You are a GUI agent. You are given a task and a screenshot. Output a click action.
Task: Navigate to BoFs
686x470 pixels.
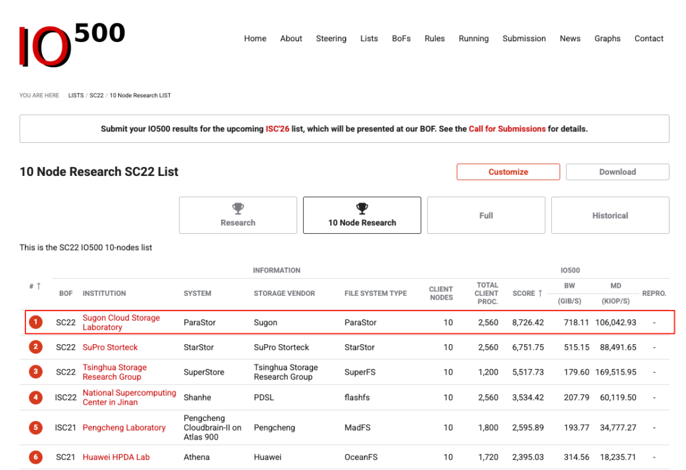point(401,39)
